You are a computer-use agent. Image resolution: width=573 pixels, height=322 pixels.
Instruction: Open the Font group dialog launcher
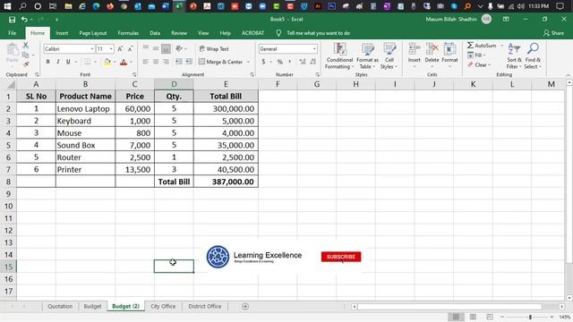[x=134, y=75]
